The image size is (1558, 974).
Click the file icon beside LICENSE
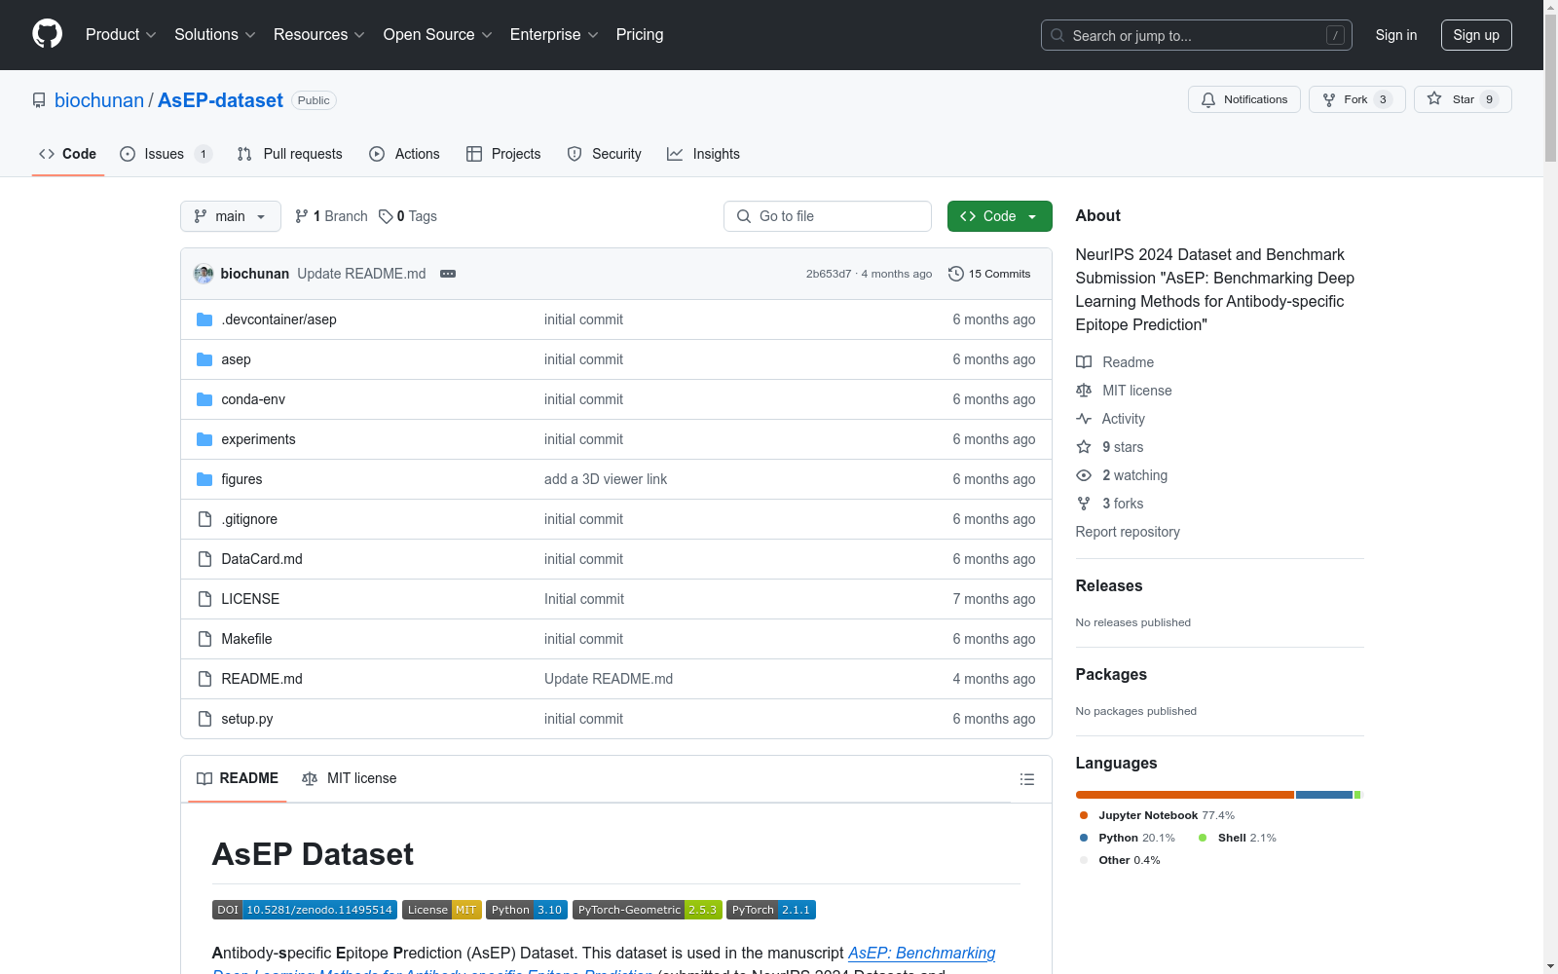pos(204,599)
